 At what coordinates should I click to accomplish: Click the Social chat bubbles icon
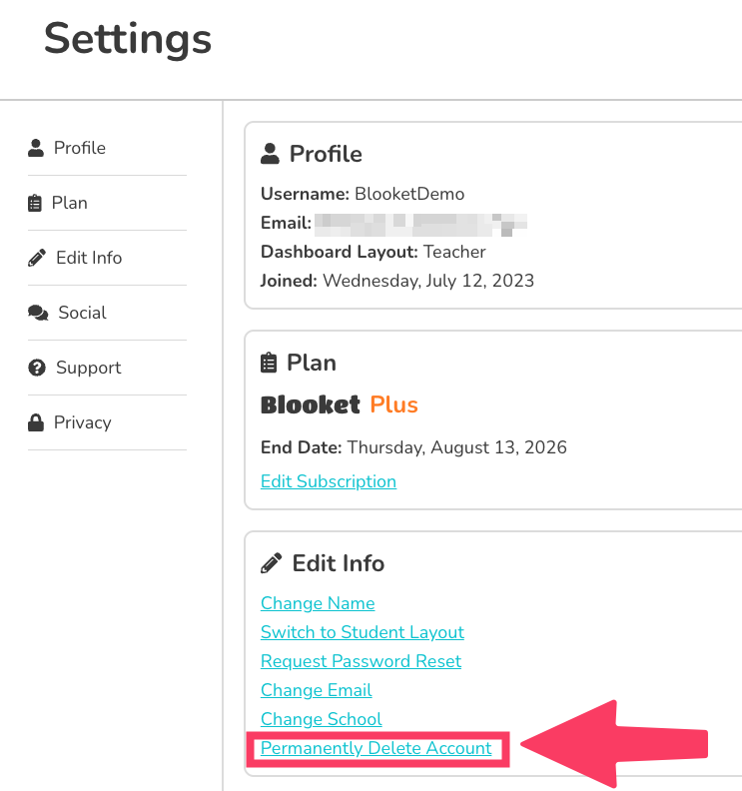pos(38,313)
